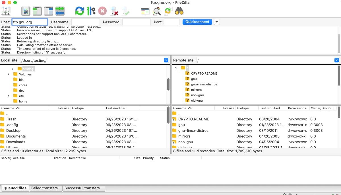Cancel current operation red X icon
This screenshot has width=341, height=195.
pyautogui.click(x=102, y=11)
